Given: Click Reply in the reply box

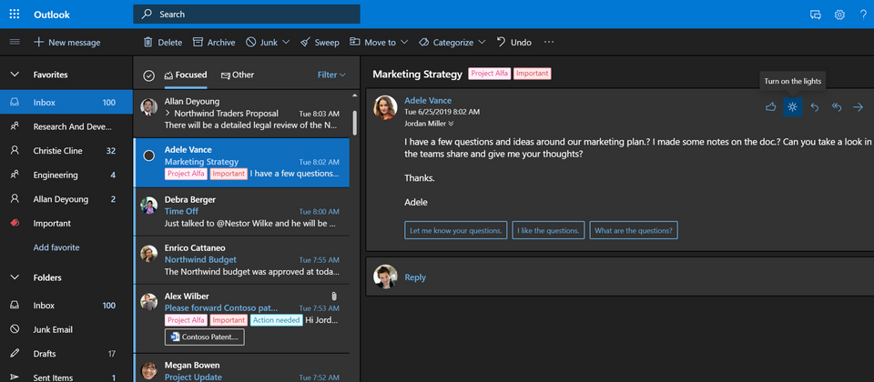Looking at the screenshot, I should [x=415, y=277].
